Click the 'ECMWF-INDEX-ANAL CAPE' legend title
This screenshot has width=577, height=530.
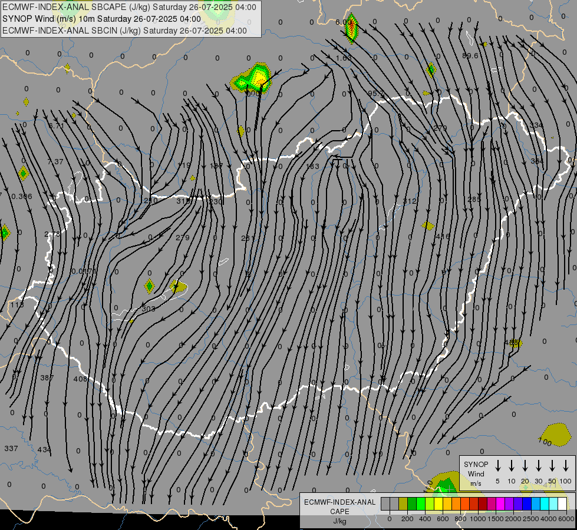click(x=339, y=506)
